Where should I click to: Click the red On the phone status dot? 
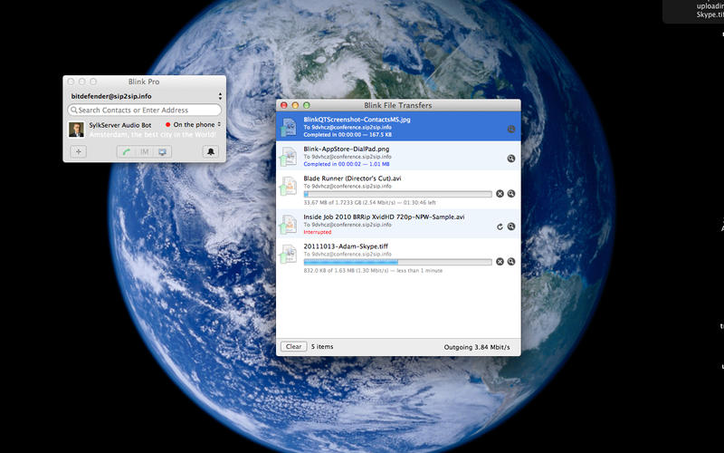pyautogui.click(x=167, y=125)
